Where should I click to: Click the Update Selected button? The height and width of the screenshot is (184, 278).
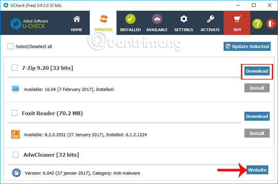coord(247,46)
